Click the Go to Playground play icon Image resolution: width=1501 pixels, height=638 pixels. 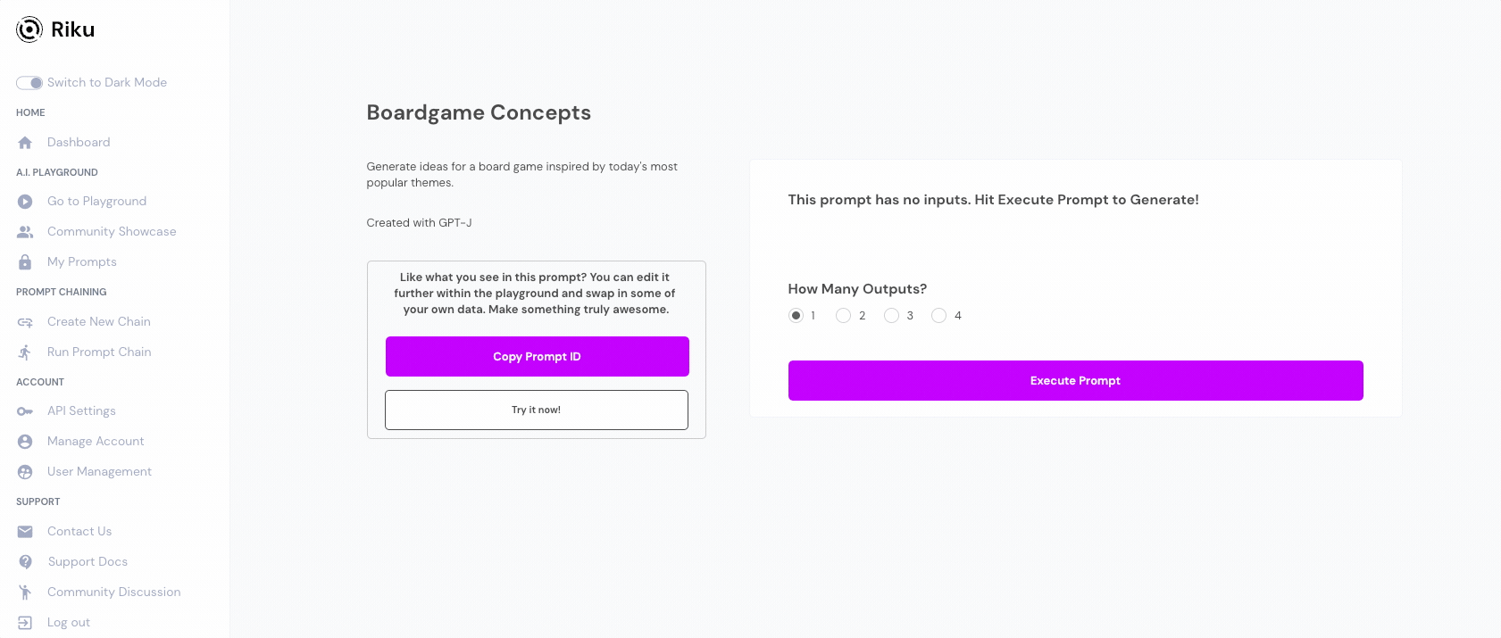pyautogui.click(x=25, y=201)
